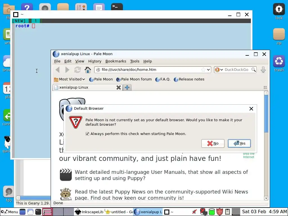Screen dimensions: 288x216
Task: Click the red firewall shield tray icon
Action: 219,212
